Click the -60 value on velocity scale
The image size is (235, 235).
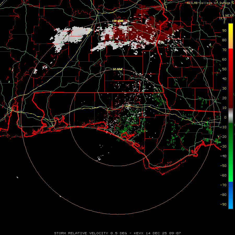[223, 175]
